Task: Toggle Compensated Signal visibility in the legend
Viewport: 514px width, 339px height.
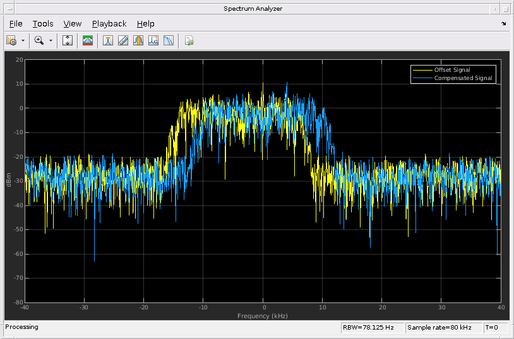Action: click(462, 78)
